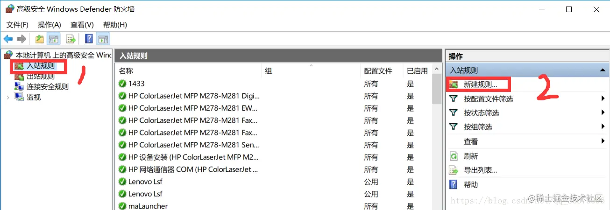
Task: Toggle the Show/Hide console tree toolbar icon
Action: (x=54, y=39)
